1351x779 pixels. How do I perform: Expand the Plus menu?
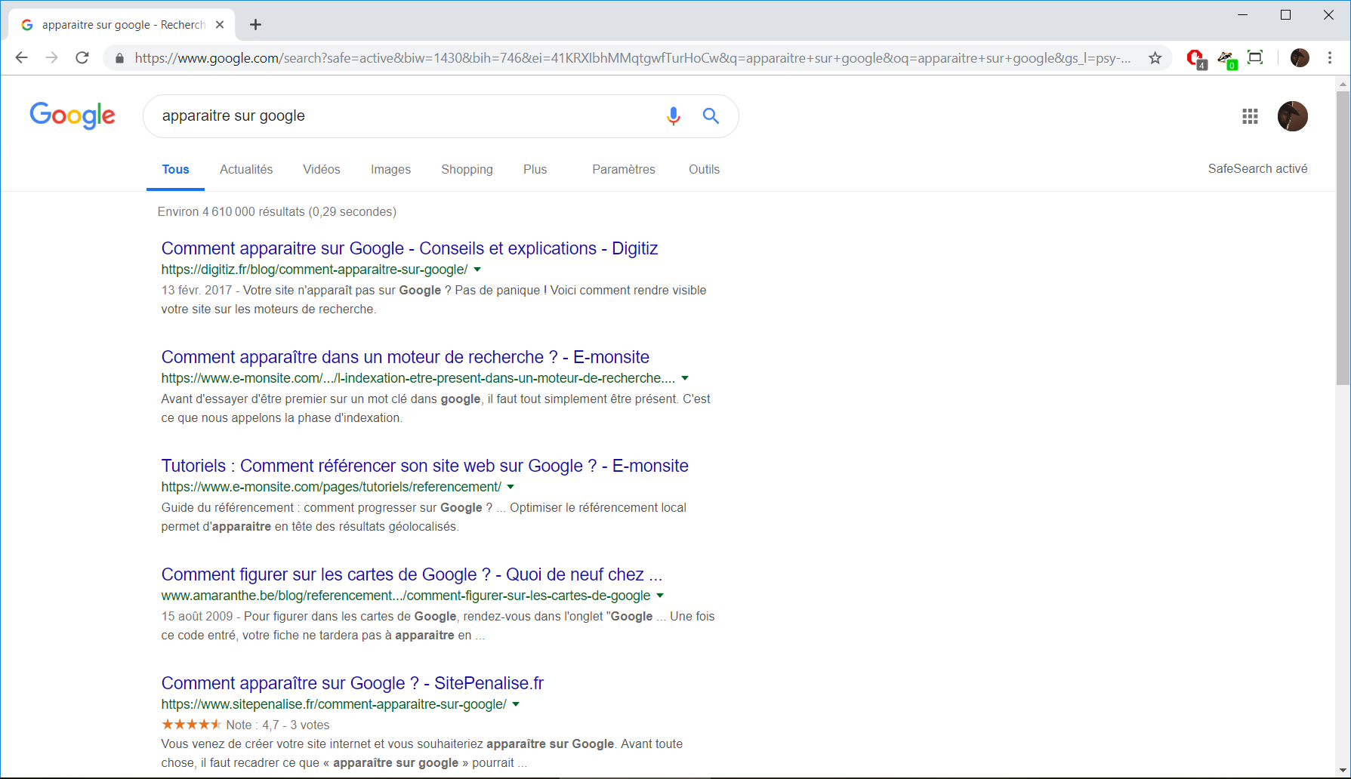[535, 169]
